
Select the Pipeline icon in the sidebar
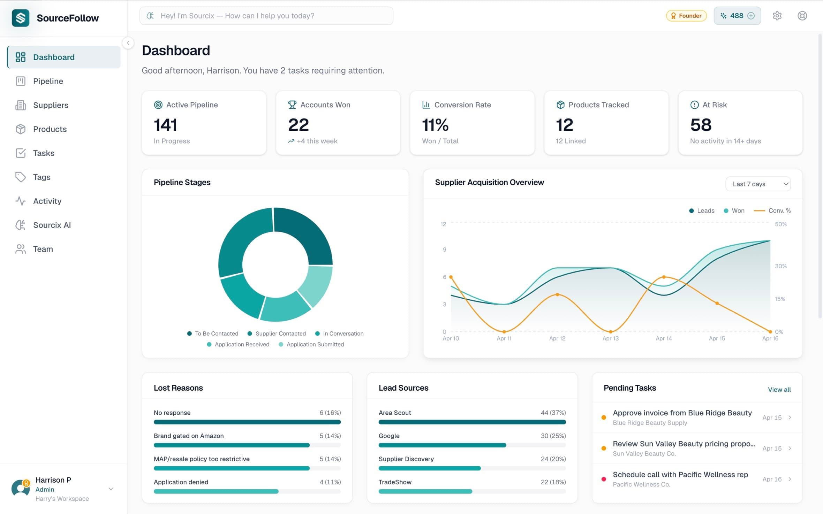[21, 81]
